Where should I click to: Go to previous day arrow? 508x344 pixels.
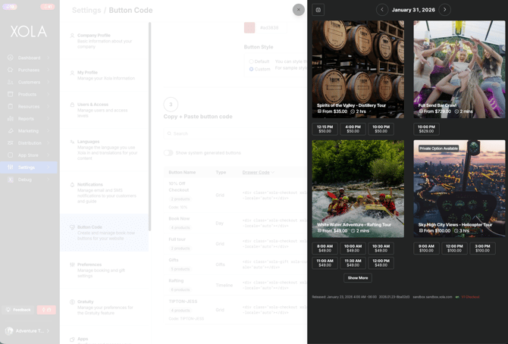(382, 10)
